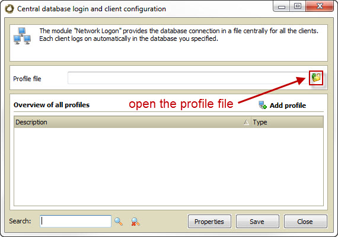
Task: Maximize the configuration window
Action: (x=298, y=7)
